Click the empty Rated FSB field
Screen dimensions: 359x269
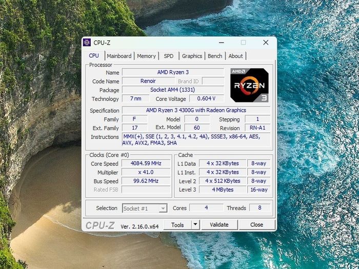click(146, 190)
